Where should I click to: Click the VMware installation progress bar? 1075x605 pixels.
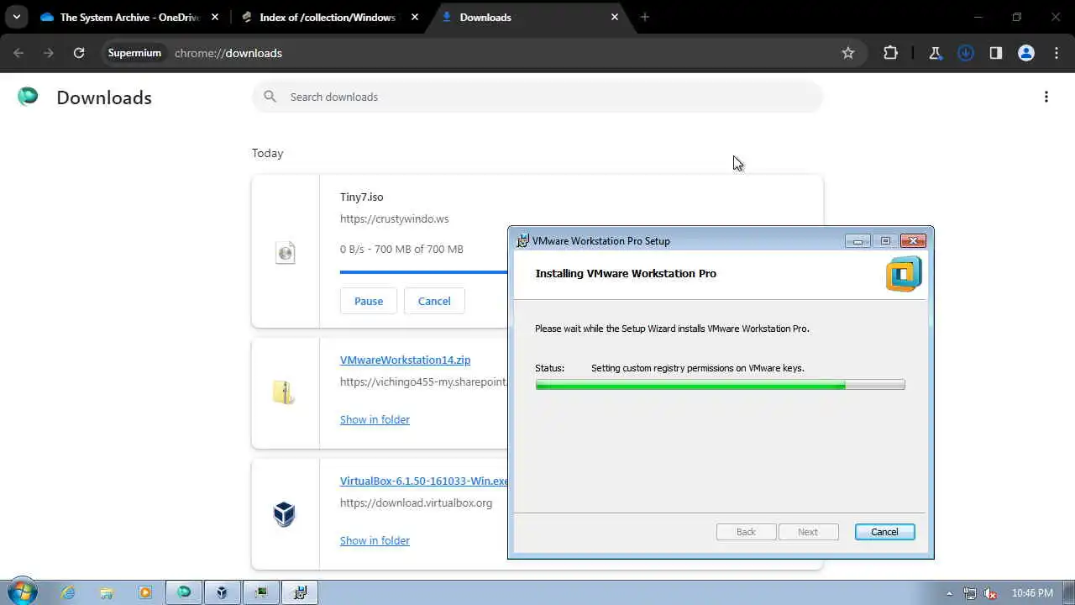(x=720, y=385)
